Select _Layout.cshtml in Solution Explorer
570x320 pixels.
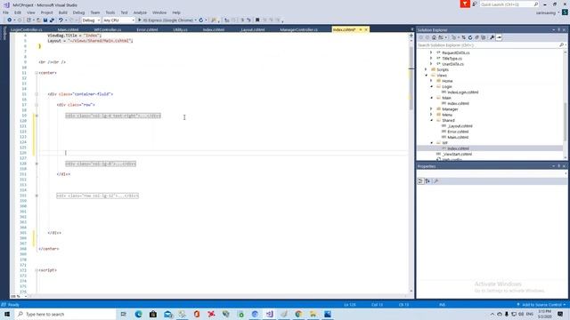pos(460,126)
